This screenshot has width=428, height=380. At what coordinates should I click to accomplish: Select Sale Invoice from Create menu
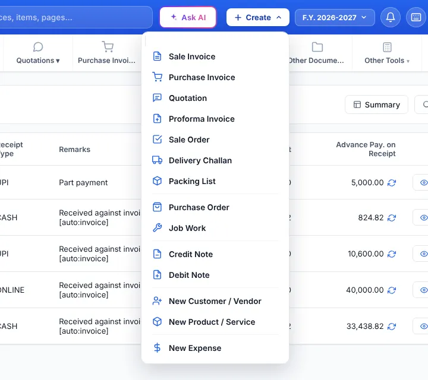click(x=215, y=56)
